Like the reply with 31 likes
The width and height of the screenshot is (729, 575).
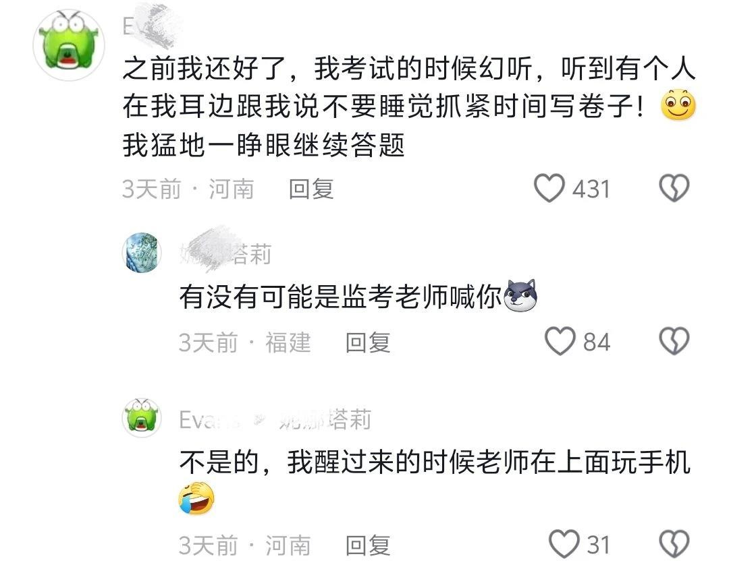point(564,544)
